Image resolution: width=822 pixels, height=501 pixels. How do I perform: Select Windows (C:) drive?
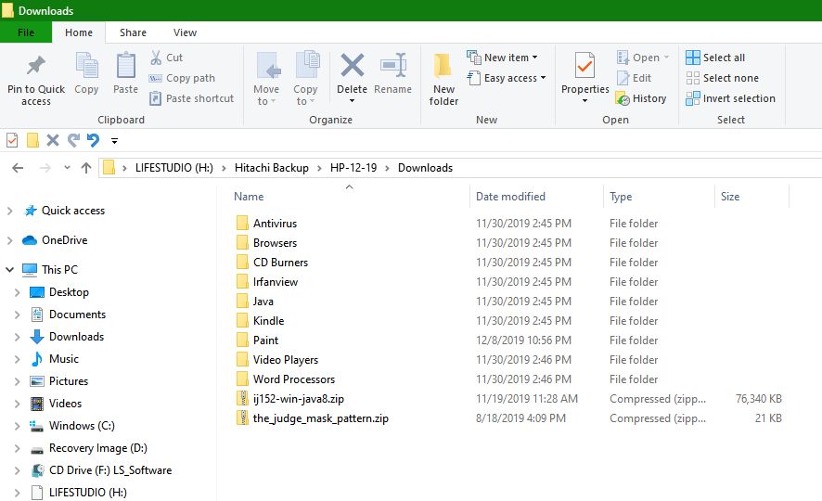(82, 426)
